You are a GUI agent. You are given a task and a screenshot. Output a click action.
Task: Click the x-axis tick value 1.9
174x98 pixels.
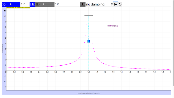click(x=163, y=72)
